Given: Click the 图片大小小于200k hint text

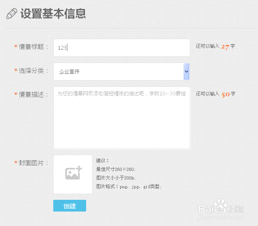Looking at the screenshot, I should [115, 178].
